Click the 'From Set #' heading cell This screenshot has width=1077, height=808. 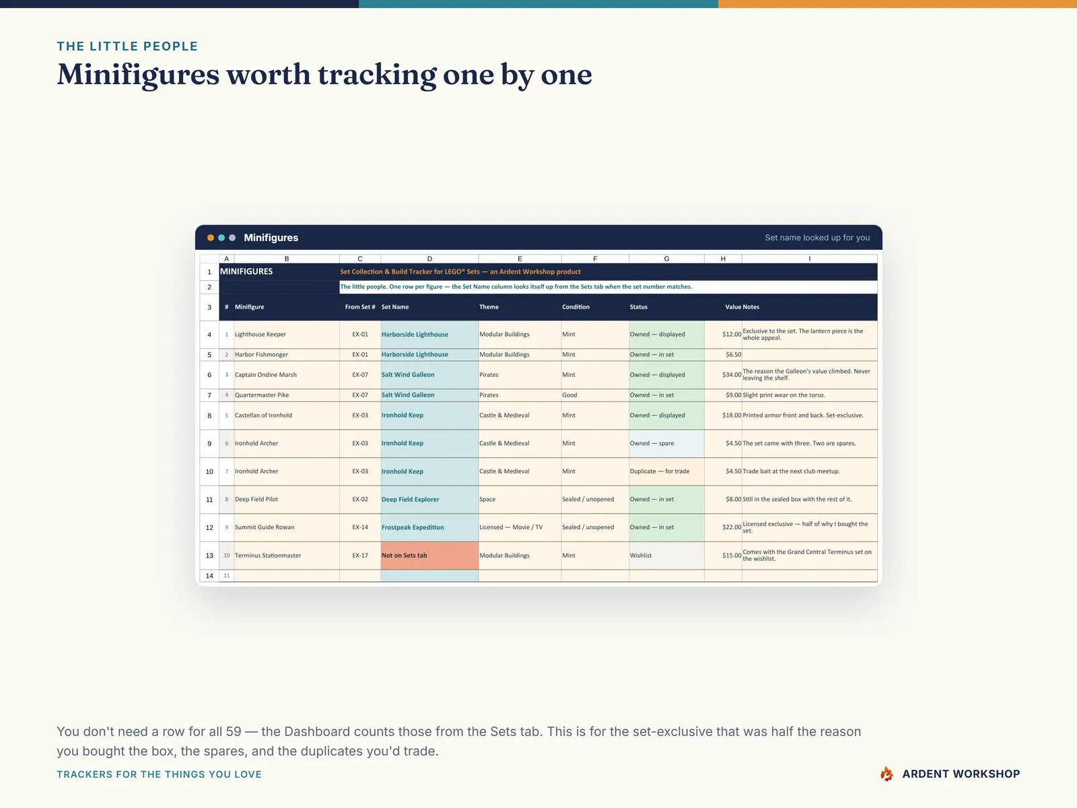[360, 307]
